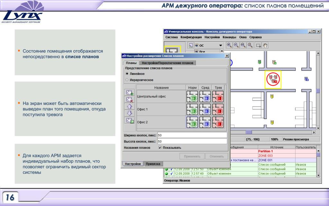329x206 pixels.
Task: Click Норм icon for Офис 2
Action: coord(192,122)
